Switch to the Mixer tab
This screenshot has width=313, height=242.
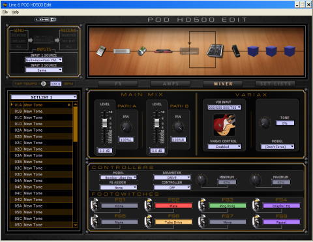click(x=223, y=83)
